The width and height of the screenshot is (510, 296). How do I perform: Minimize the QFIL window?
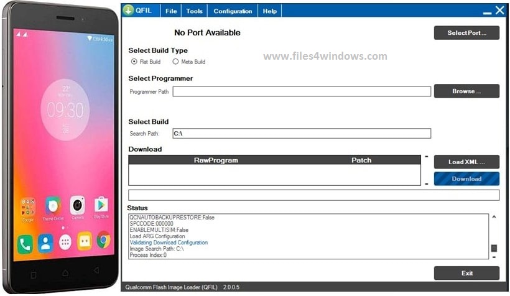coord(487,12)
